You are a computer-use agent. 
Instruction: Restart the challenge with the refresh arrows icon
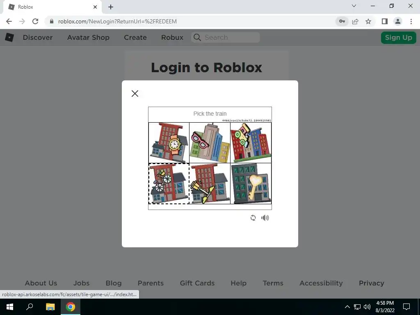253,218
